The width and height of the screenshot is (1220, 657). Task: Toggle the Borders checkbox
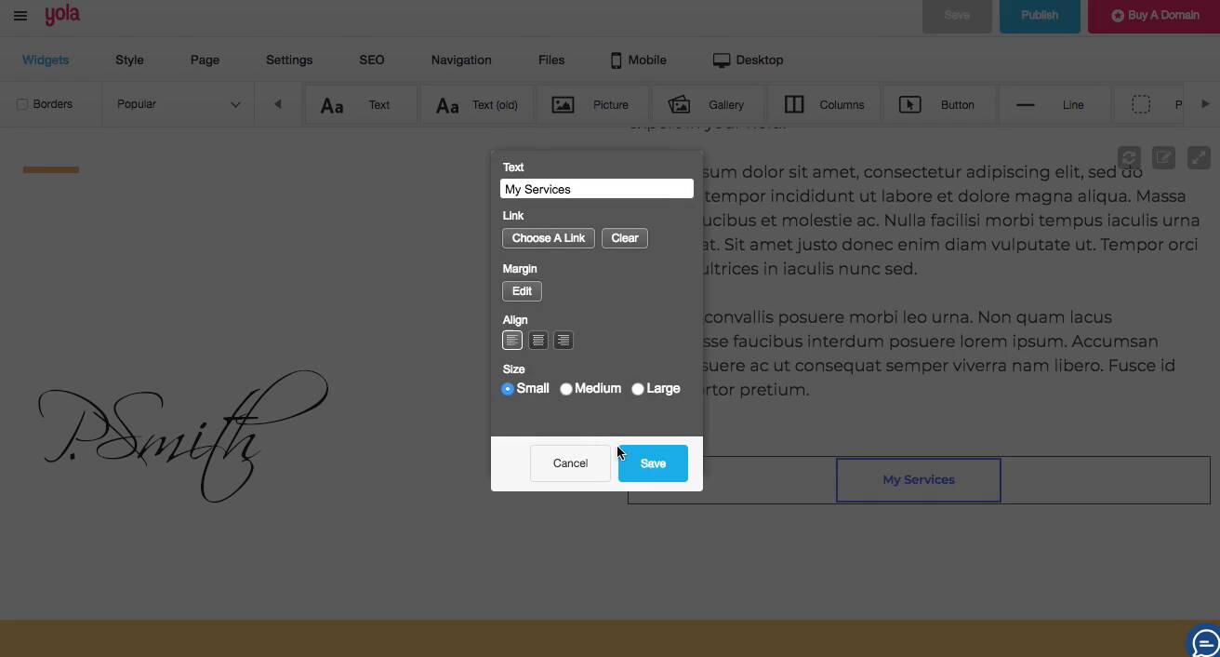(x=22, y=104)
